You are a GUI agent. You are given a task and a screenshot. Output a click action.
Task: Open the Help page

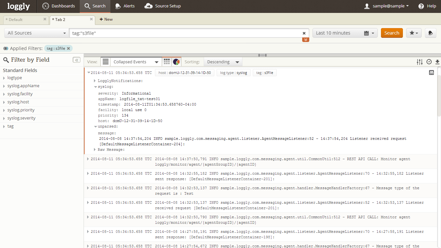(x=427, y=6)
